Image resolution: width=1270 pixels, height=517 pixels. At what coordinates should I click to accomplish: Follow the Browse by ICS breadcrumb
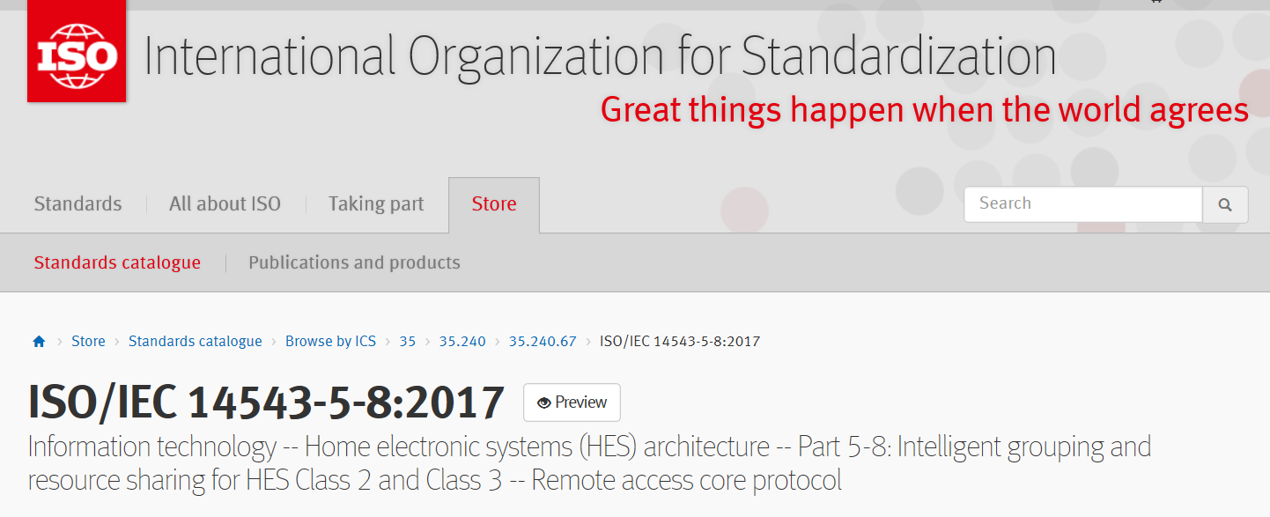[x=330, y=342]
